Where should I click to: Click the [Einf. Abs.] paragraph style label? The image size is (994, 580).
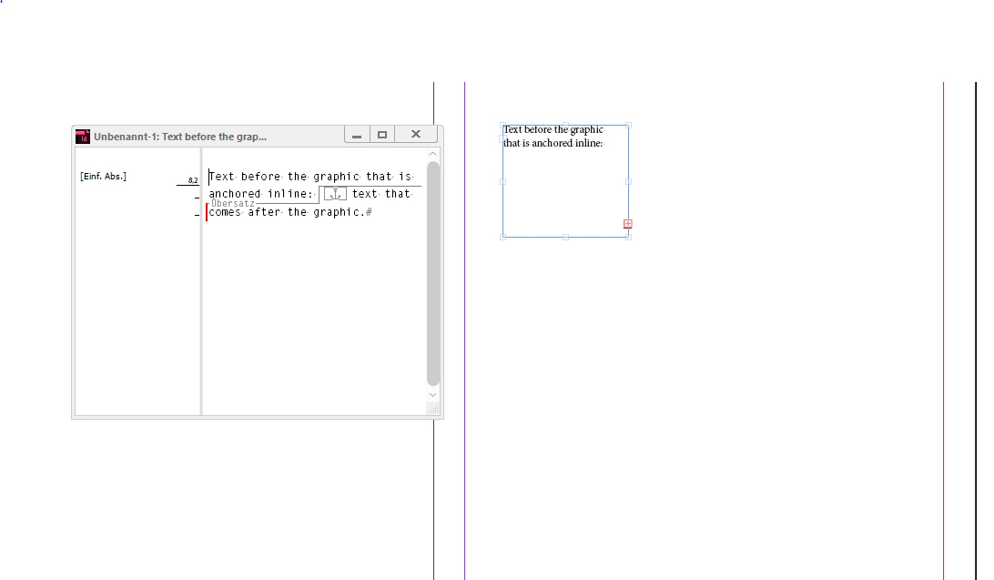click(x=104, y=177)
